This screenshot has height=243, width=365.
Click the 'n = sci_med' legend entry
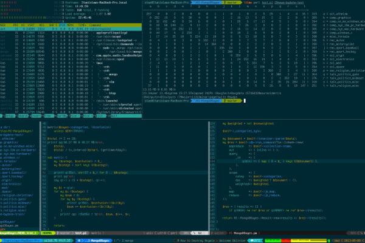click(332, 63)
